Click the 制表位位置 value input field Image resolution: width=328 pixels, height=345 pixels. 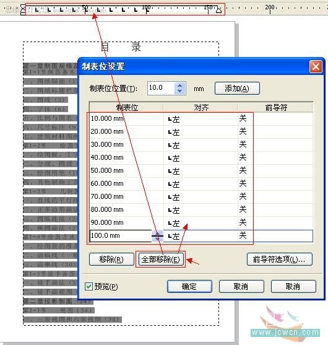pyautogui.click(x=161, y=88)
